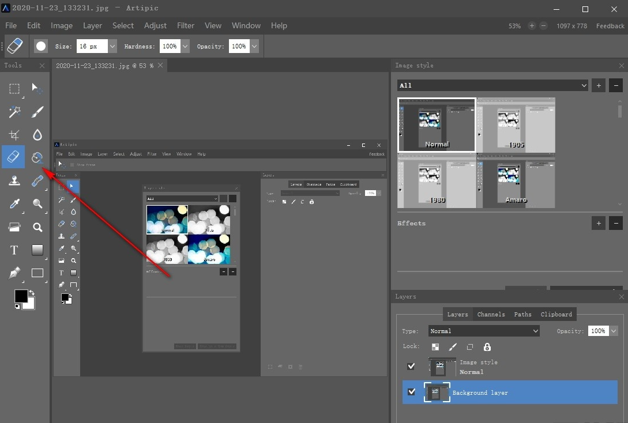Pick the Brush tool
Viewport: 628px width, 423px height.
point(37,112)
